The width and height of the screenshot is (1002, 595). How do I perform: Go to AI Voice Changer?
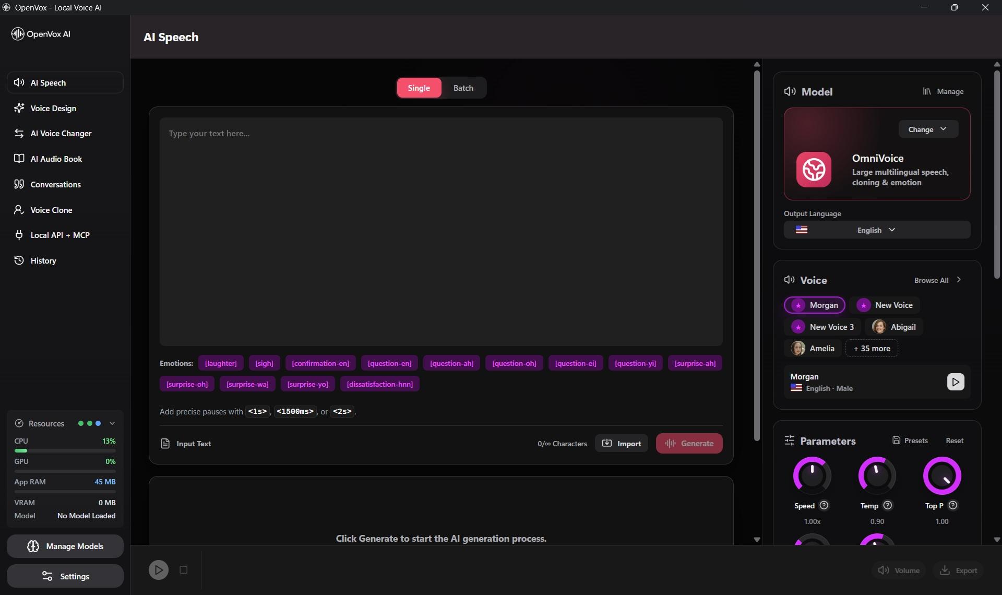click(65, 133)
